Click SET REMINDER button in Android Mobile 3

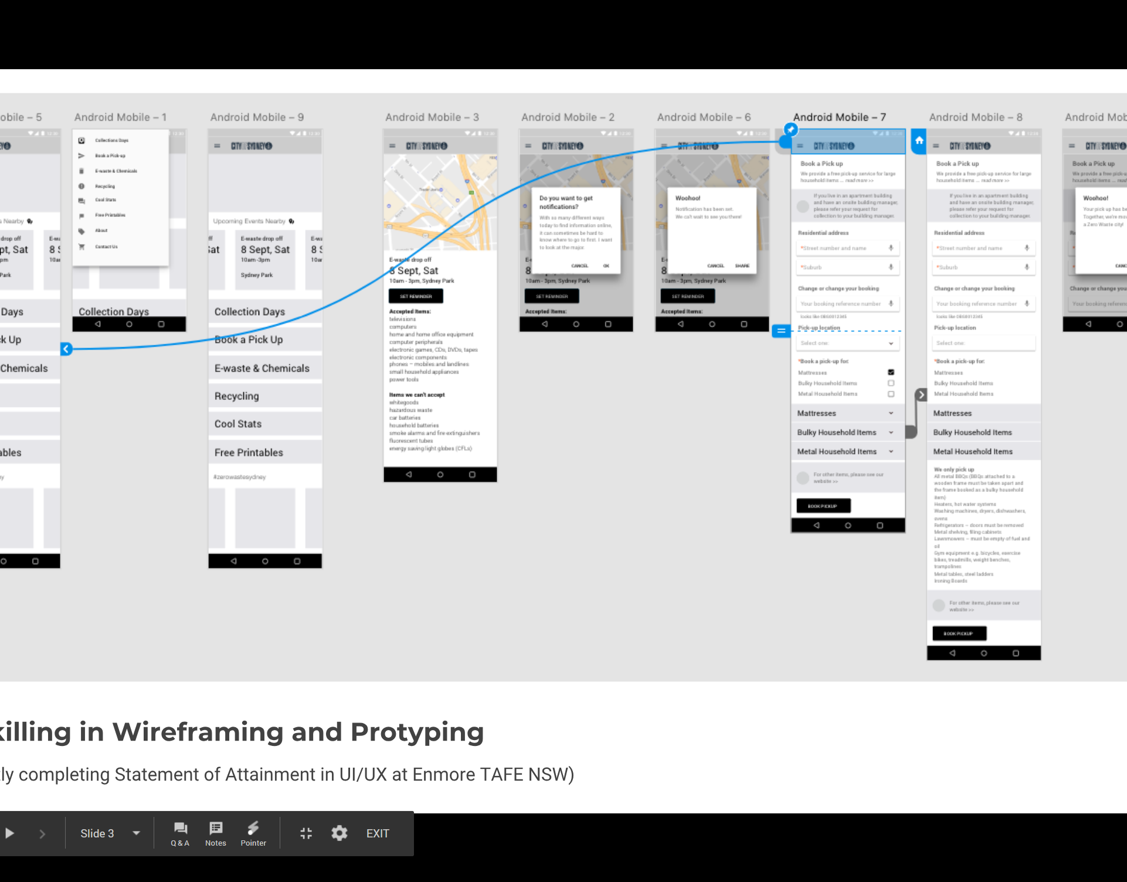[x=416, y=296]
